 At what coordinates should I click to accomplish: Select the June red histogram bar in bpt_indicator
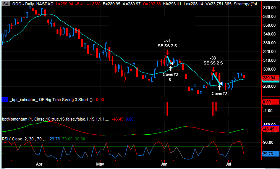[x=167, y=109]
